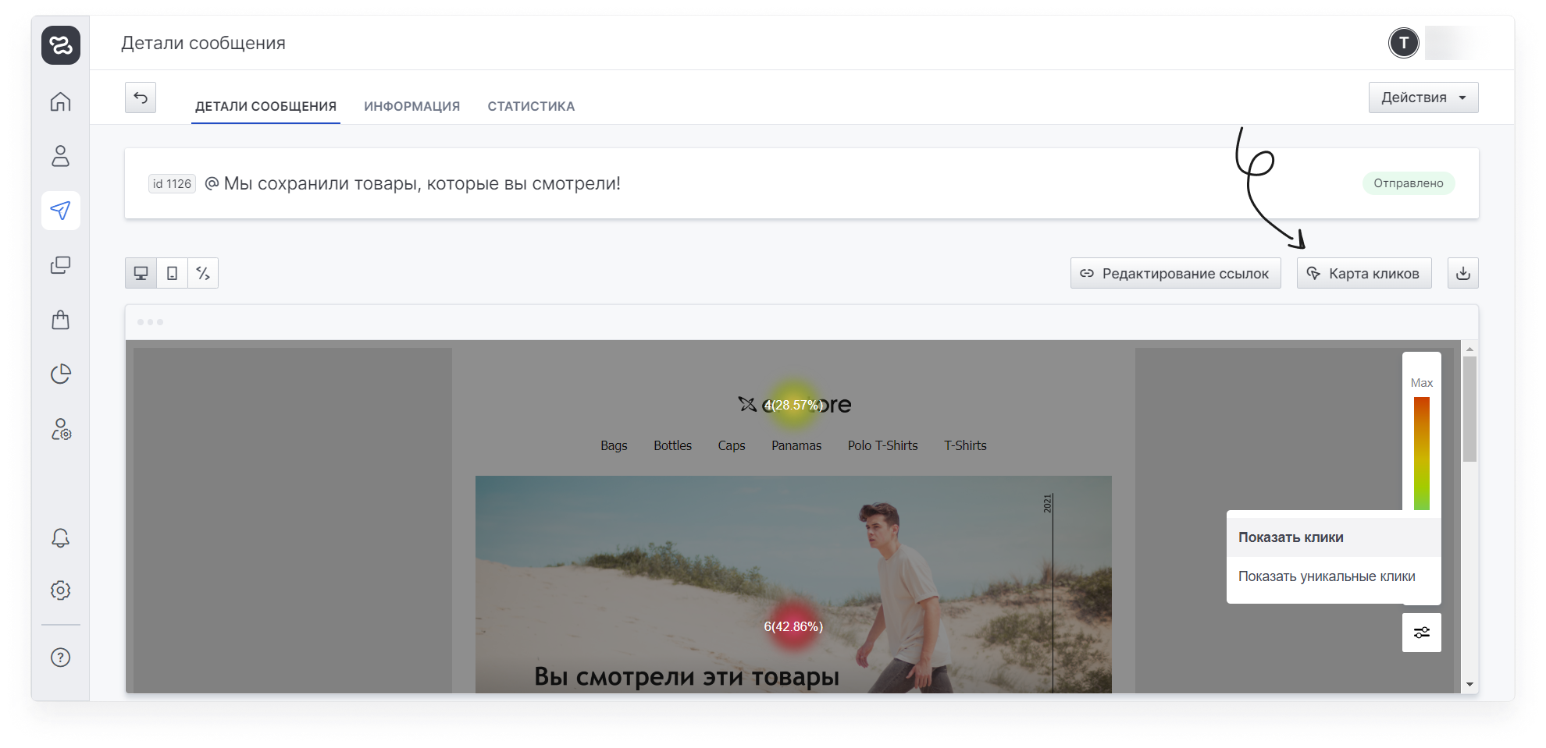
Task: Click the download icon button
Action: click(x=1463, y=273)
